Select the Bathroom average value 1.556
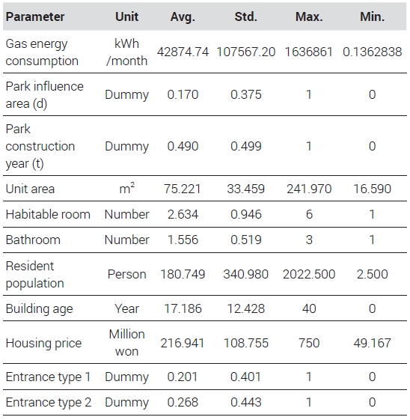The image size is (410, 420). [183, 240]
